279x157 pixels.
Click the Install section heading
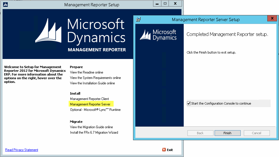75,93
